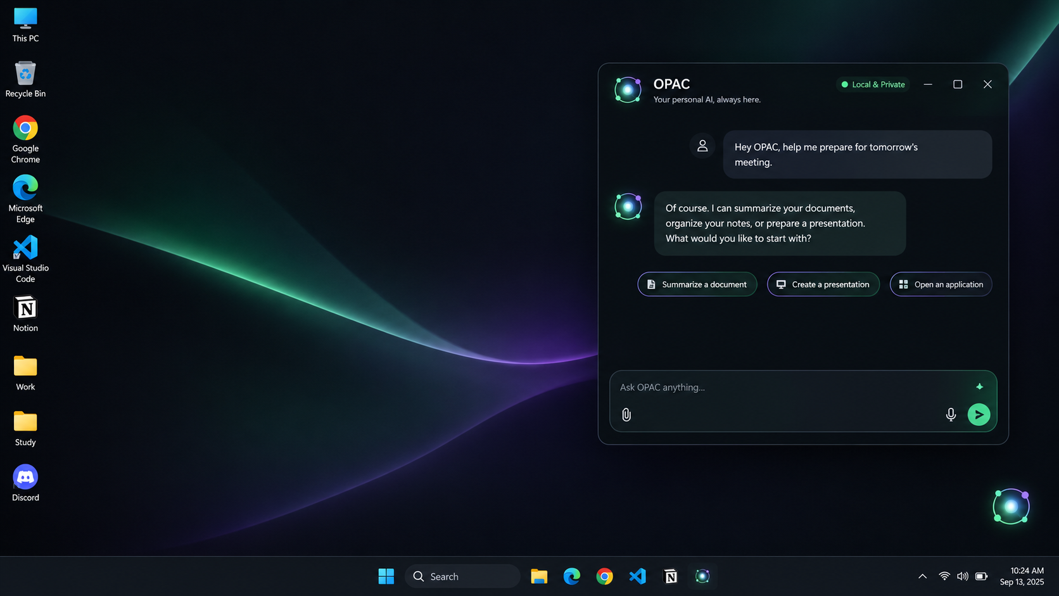Click the Local & Private status badge
This screenshot has height=596, width=1059.
click(873, 84)
